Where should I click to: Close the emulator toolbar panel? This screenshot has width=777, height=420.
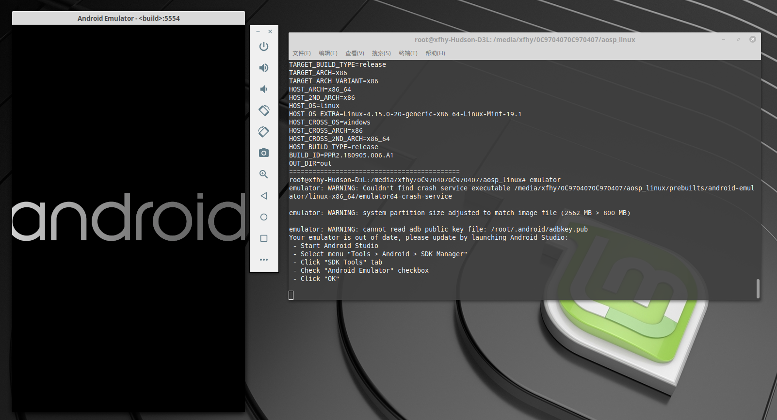pos(270,31)
